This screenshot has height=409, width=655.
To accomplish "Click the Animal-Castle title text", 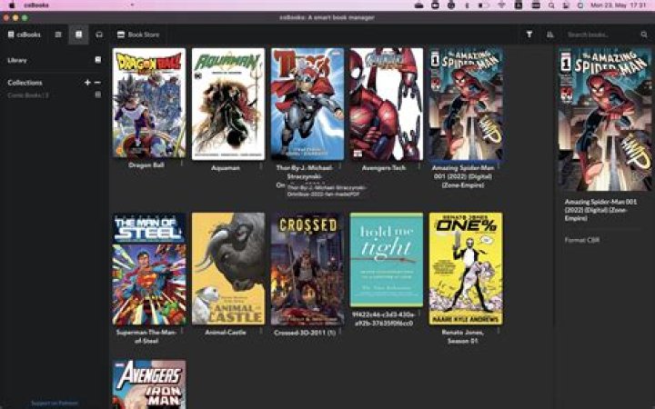I will coord(226,333).
